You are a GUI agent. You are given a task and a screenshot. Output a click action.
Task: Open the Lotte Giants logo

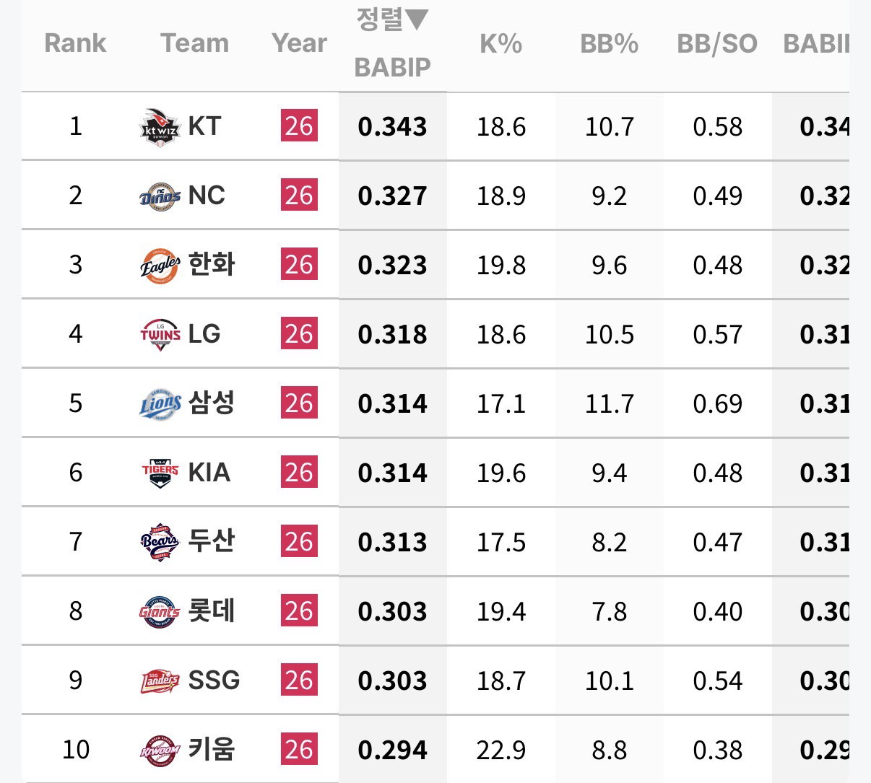(x=160, y=612)
